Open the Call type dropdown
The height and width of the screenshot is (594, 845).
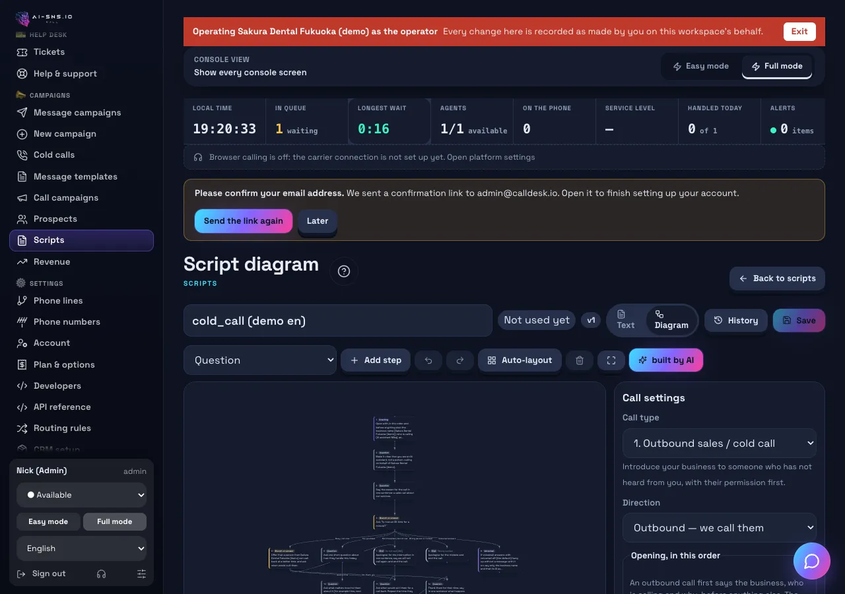coord(720,444)
